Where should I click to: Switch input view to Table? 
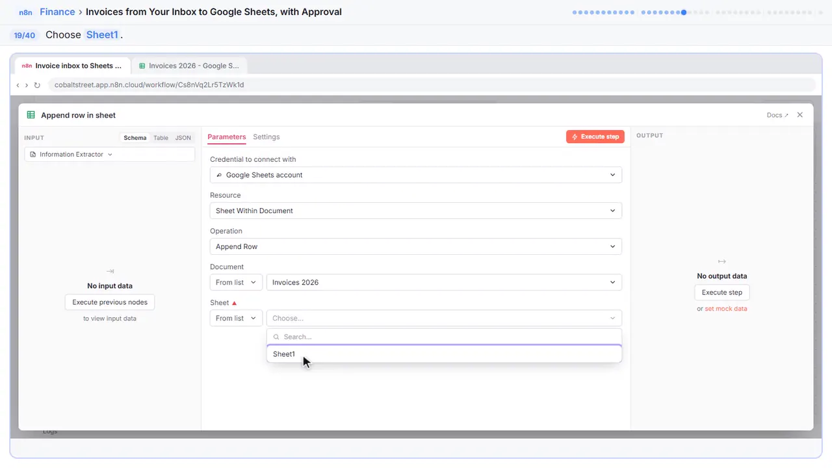click(161, 138)
